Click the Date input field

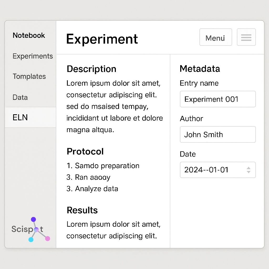point(213,170)
